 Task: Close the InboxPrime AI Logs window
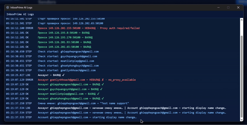click(x=238, y=7)
